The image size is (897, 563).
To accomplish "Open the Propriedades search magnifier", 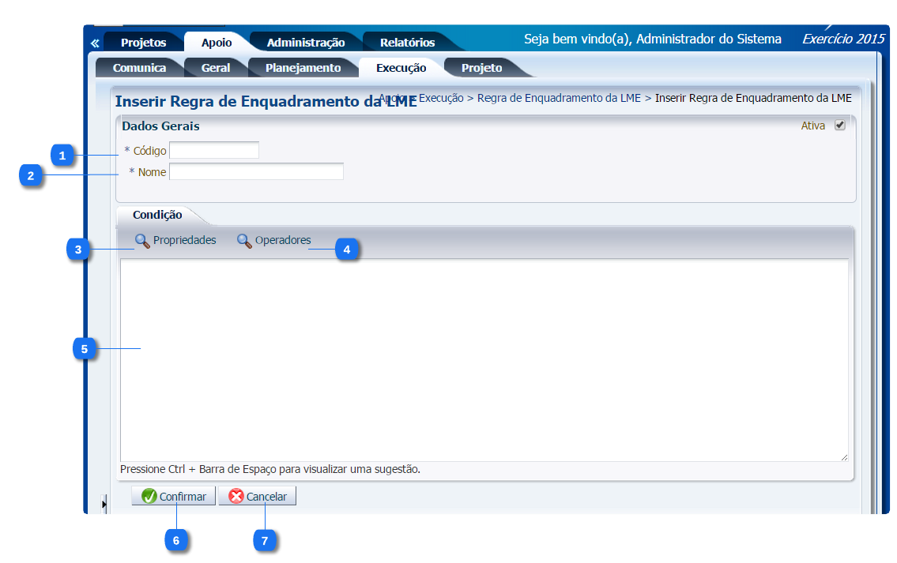I will [142, 241].
